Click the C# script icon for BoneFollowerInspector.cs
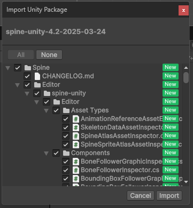This screenshot has height=208, width=193. (x=76, y=170)
